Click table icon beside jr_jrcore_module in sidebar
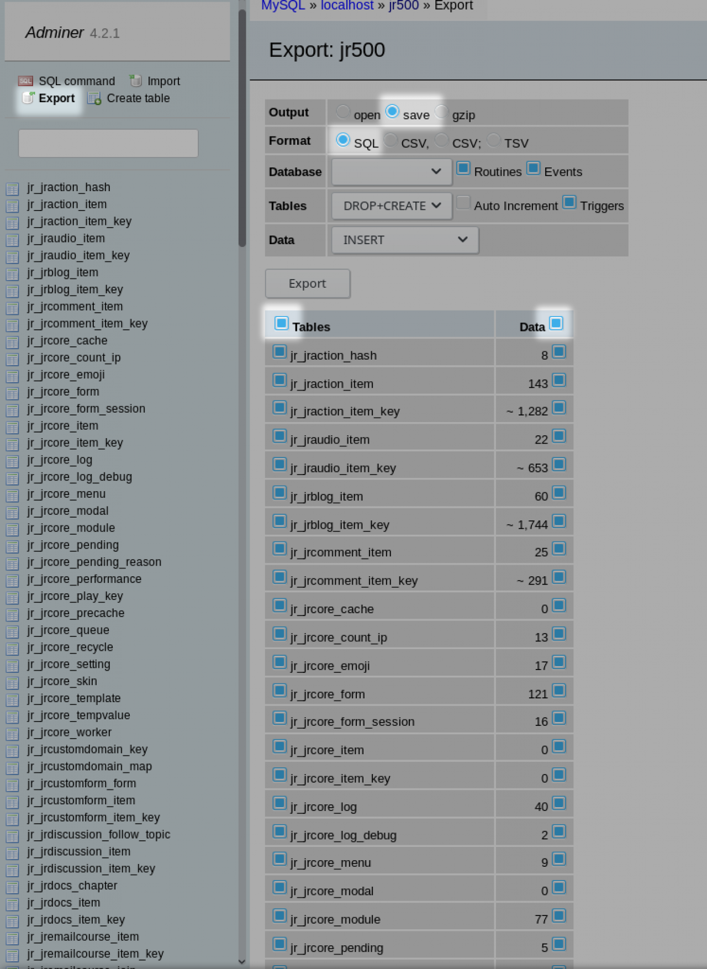 (13, 530)
